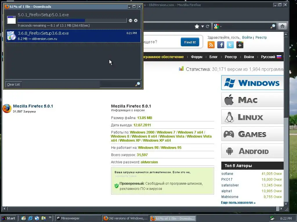Open the URL bar history dropdown arrow
Viewport: 297px width, 222px height.
202,26
